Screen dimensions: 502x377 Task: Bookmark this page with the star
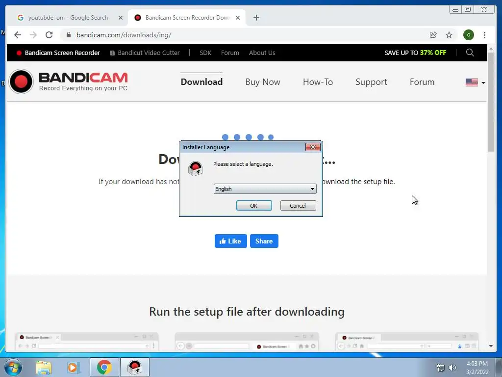449,35
